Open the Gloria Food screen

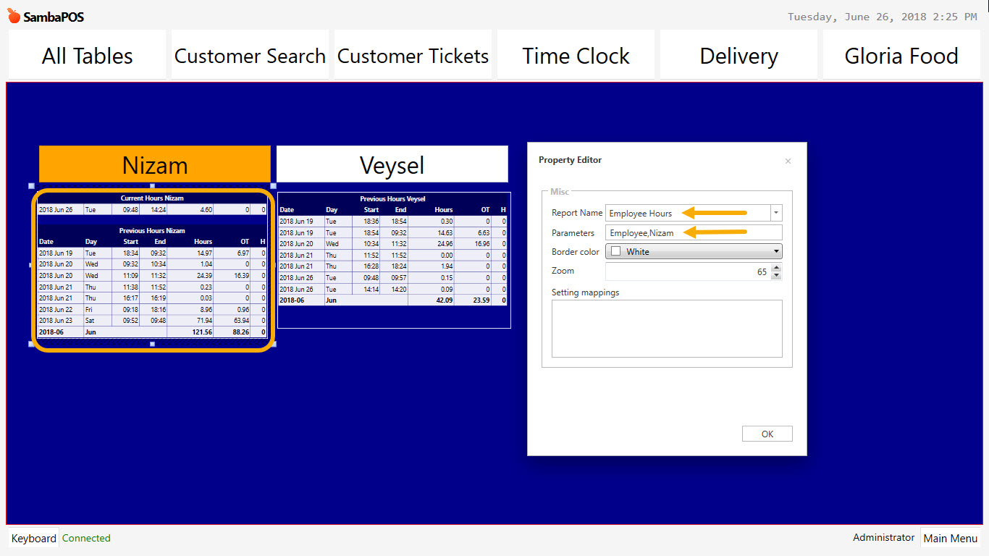tap(900, 55)
